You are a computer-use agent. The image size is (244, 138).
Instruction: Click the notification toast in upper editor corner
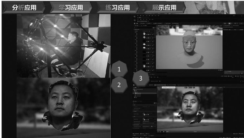pos(234,72)
